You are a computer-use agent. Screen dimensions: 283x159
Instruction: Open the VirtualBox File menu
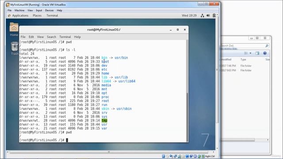click(10, 11)
